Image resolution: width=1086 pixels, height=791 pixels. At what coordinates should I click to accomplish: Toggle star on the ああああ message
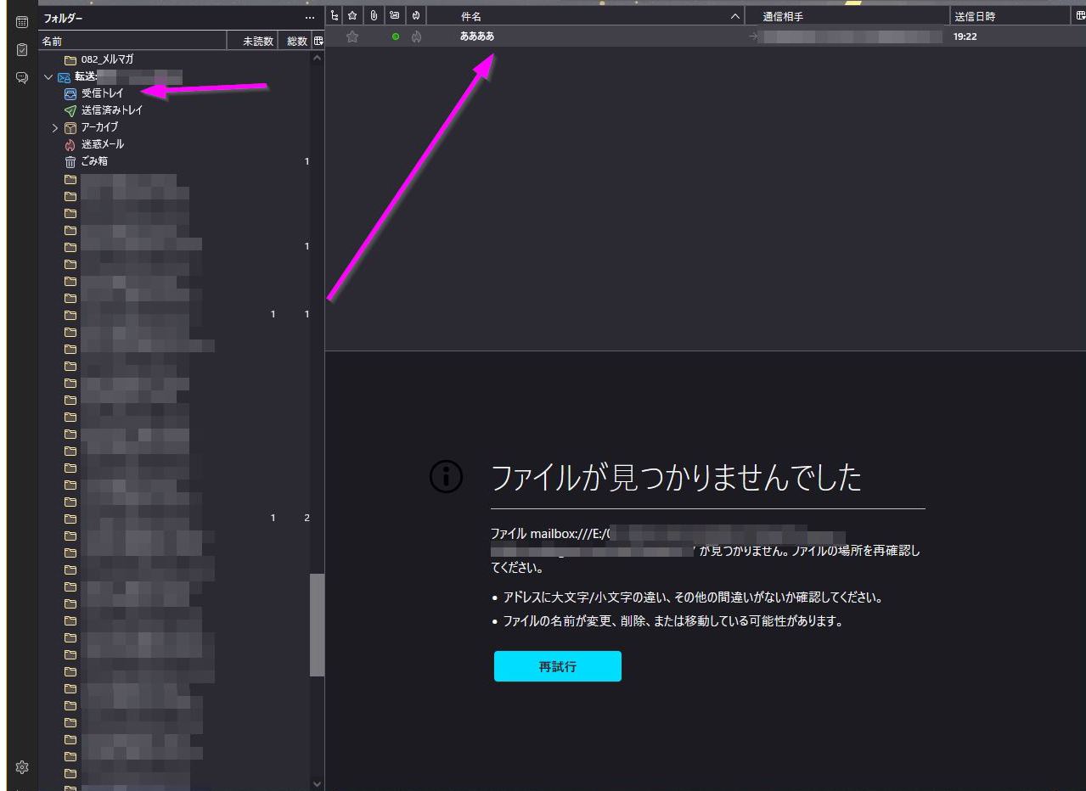352,36
